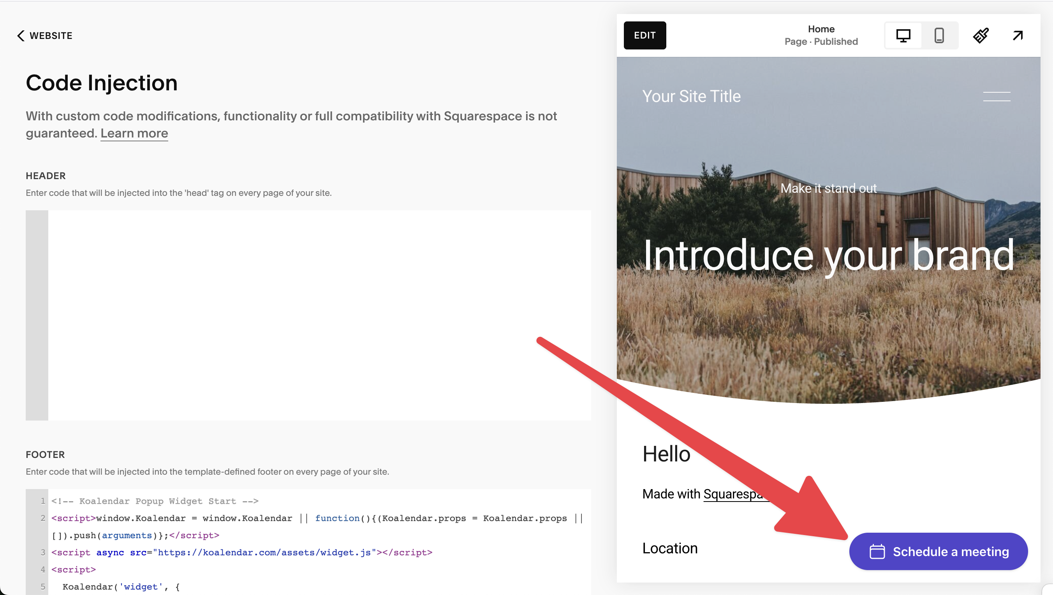Click the Introduce your brand headline
This screenshot has width=1053, height=595.
829,256
